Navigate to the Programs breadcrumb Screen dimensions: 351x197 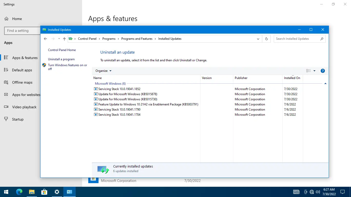pos(109,39)
